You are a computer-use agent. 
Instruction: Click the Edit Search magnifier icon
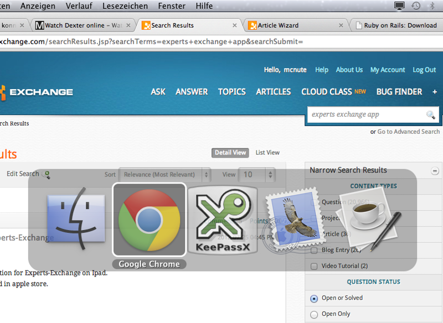pyautogui.click(x=46, y=174)
